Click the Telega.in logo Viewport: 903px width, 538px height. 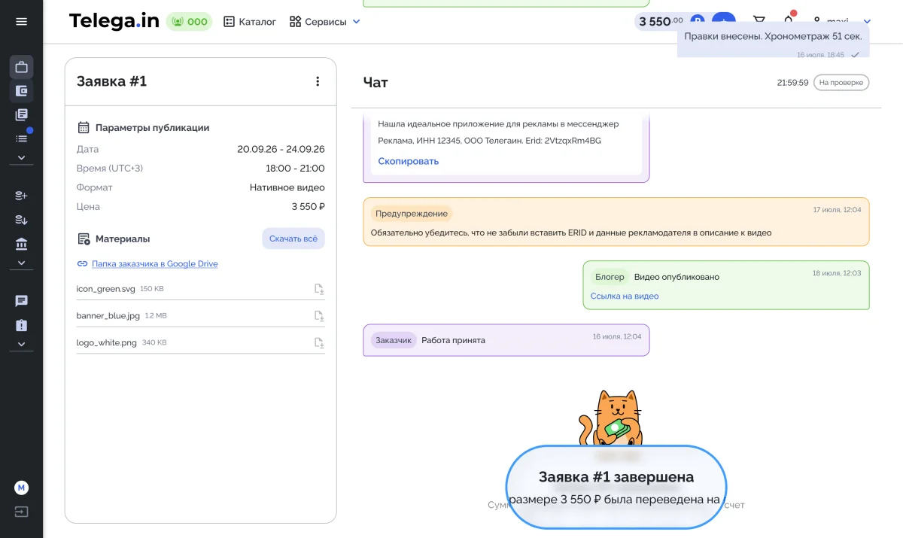tap(114, 21)
